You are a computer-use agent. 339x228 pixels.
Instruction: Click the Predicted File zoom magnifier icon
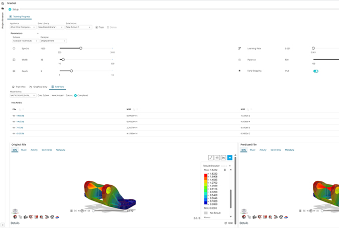270,217
